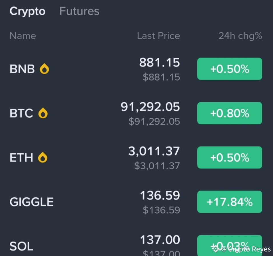
Task: Tap BNB +0.50% change badge
Action: (x=230, y=69)
